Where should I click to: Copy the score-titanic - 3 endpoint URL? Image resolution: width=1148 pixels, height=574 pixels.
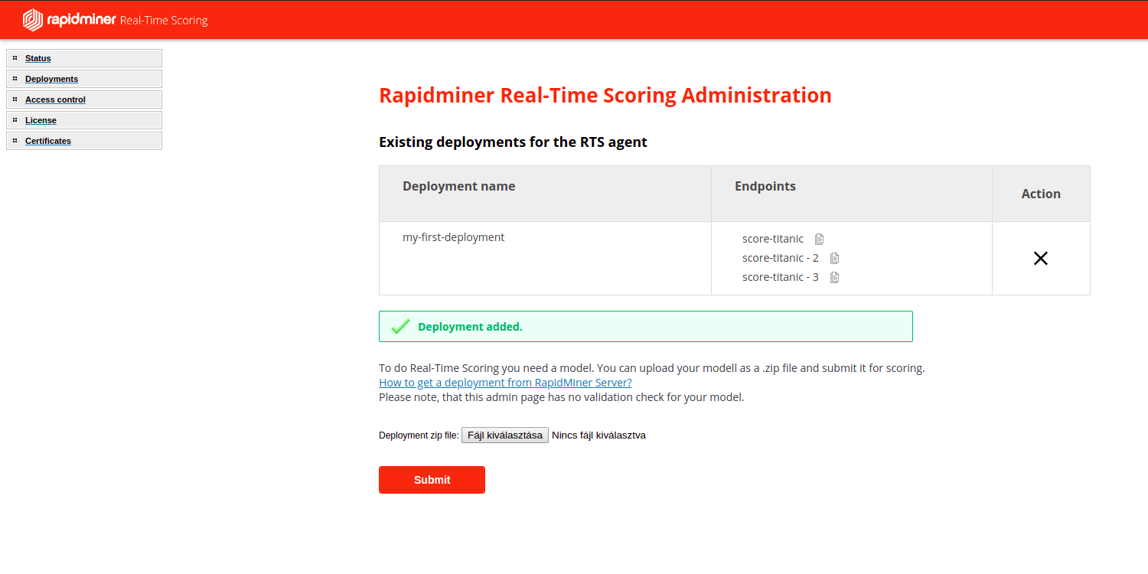(x=835, y=277)
